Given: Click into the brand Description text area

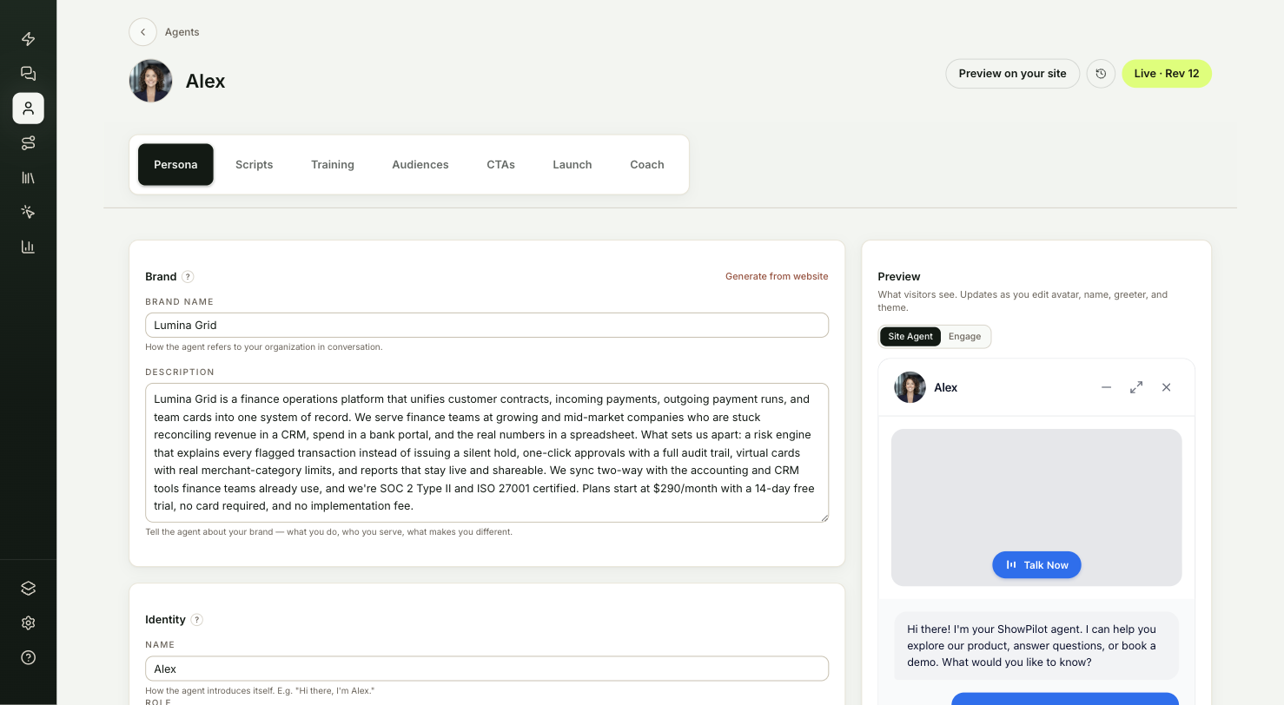Looking at the screenshot, I should pos(486,453).
